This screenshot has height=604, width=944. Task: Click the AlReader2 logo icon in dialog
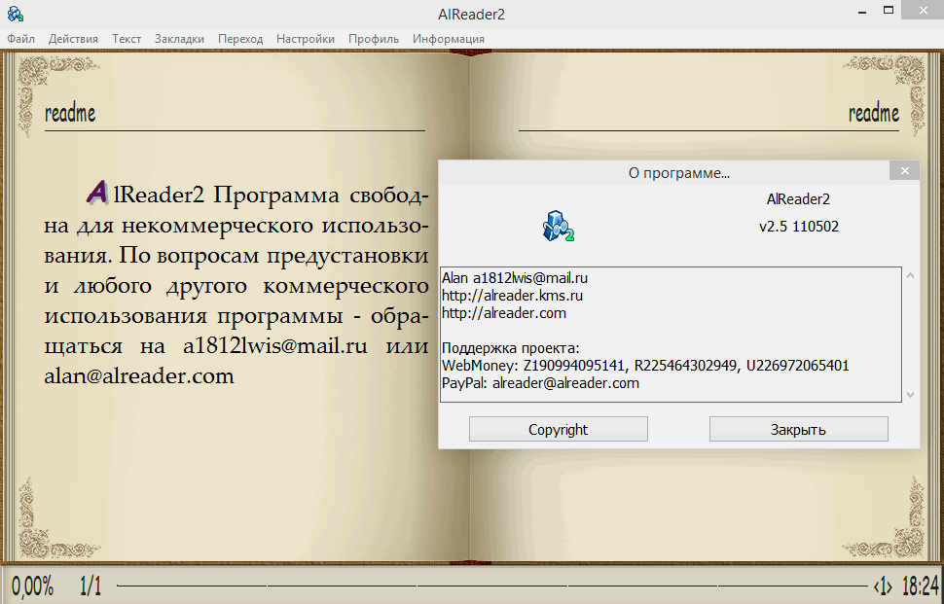pyautogui.click(x=558, y=227)
